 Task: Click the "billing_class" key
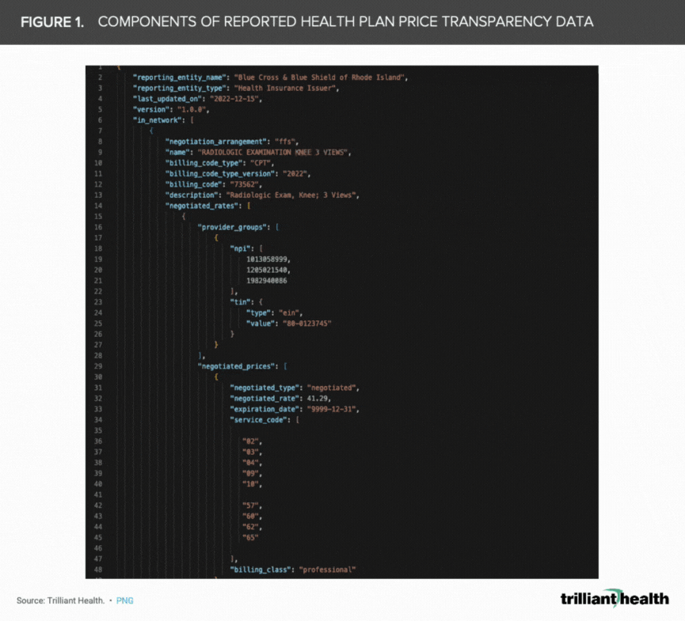pos(261,570)
